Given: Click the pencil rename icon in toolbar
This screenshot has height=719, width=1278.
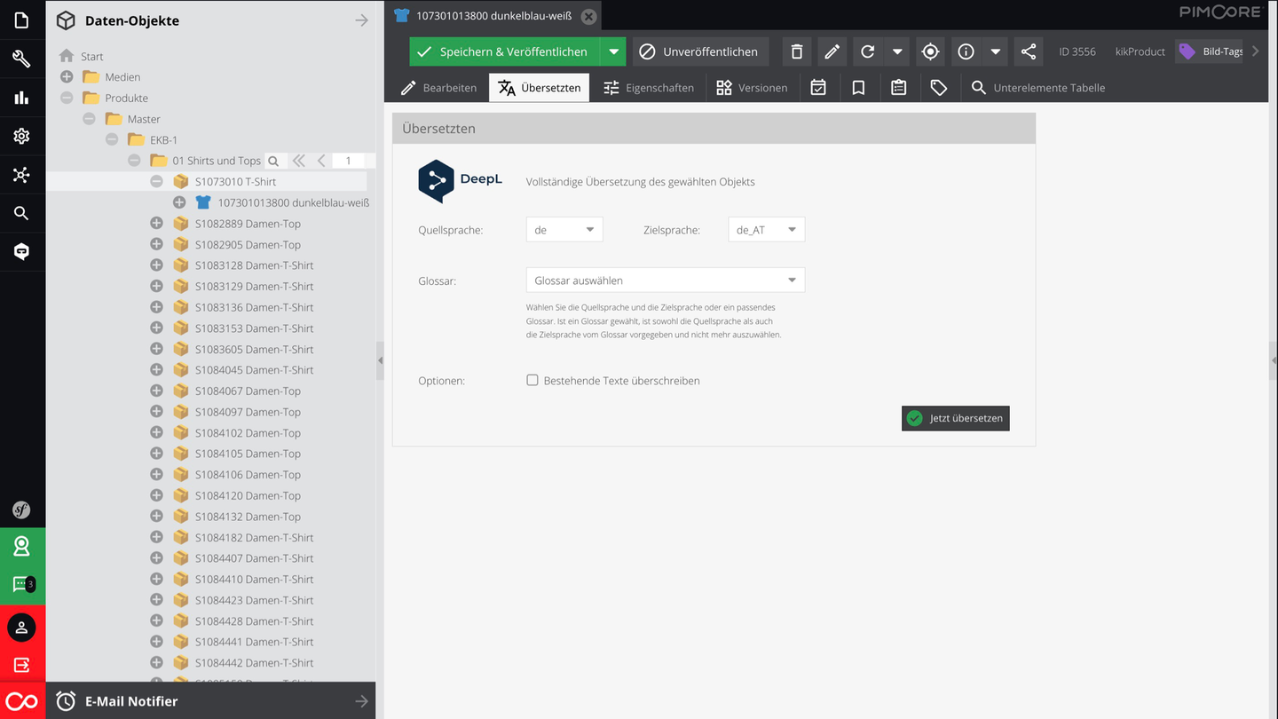Looking at the screenshot, I should (x=832, y=51).
